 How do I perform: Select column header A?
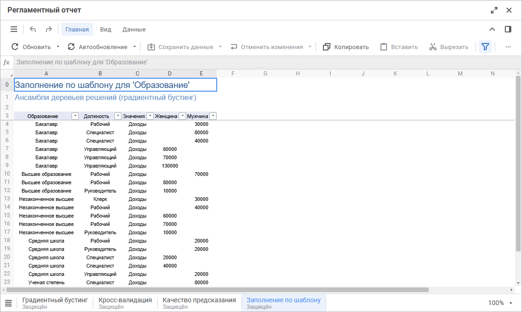pyautogui.click(x=46, y=74)
